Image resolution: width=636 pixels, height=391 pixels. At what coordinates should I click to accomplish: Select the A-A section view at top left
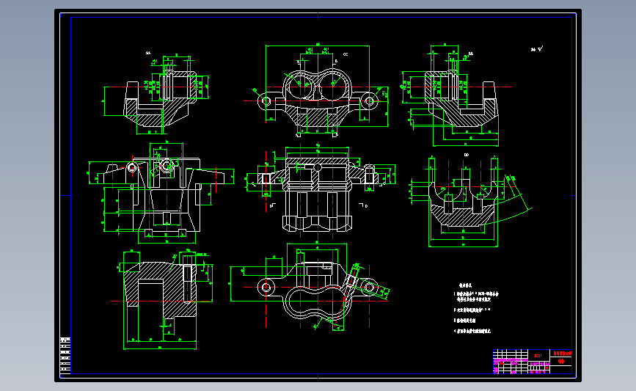click(156, 95)
